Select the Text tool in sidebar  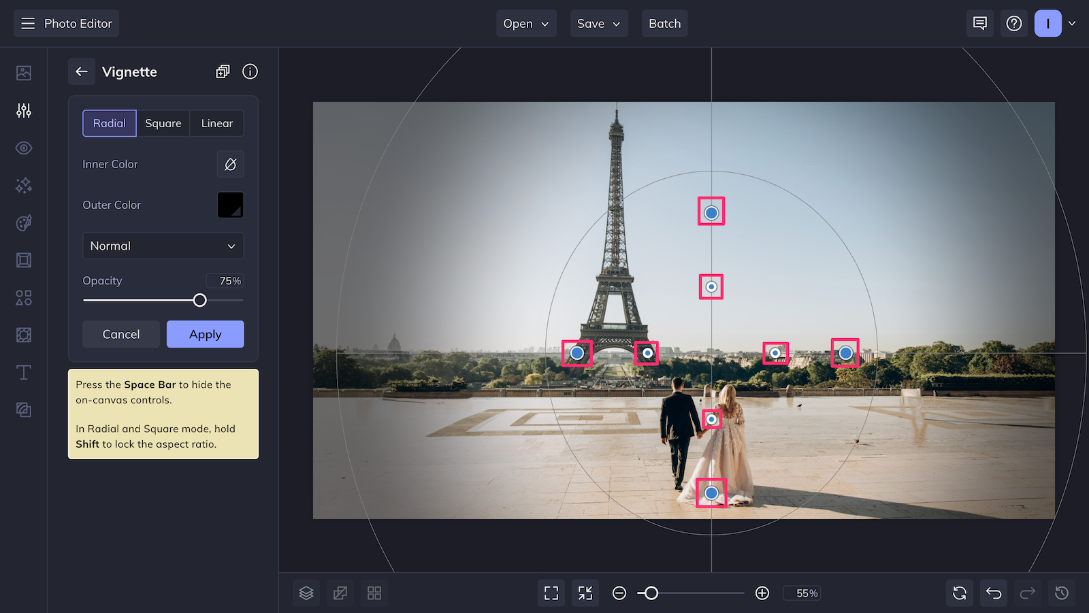23,372
